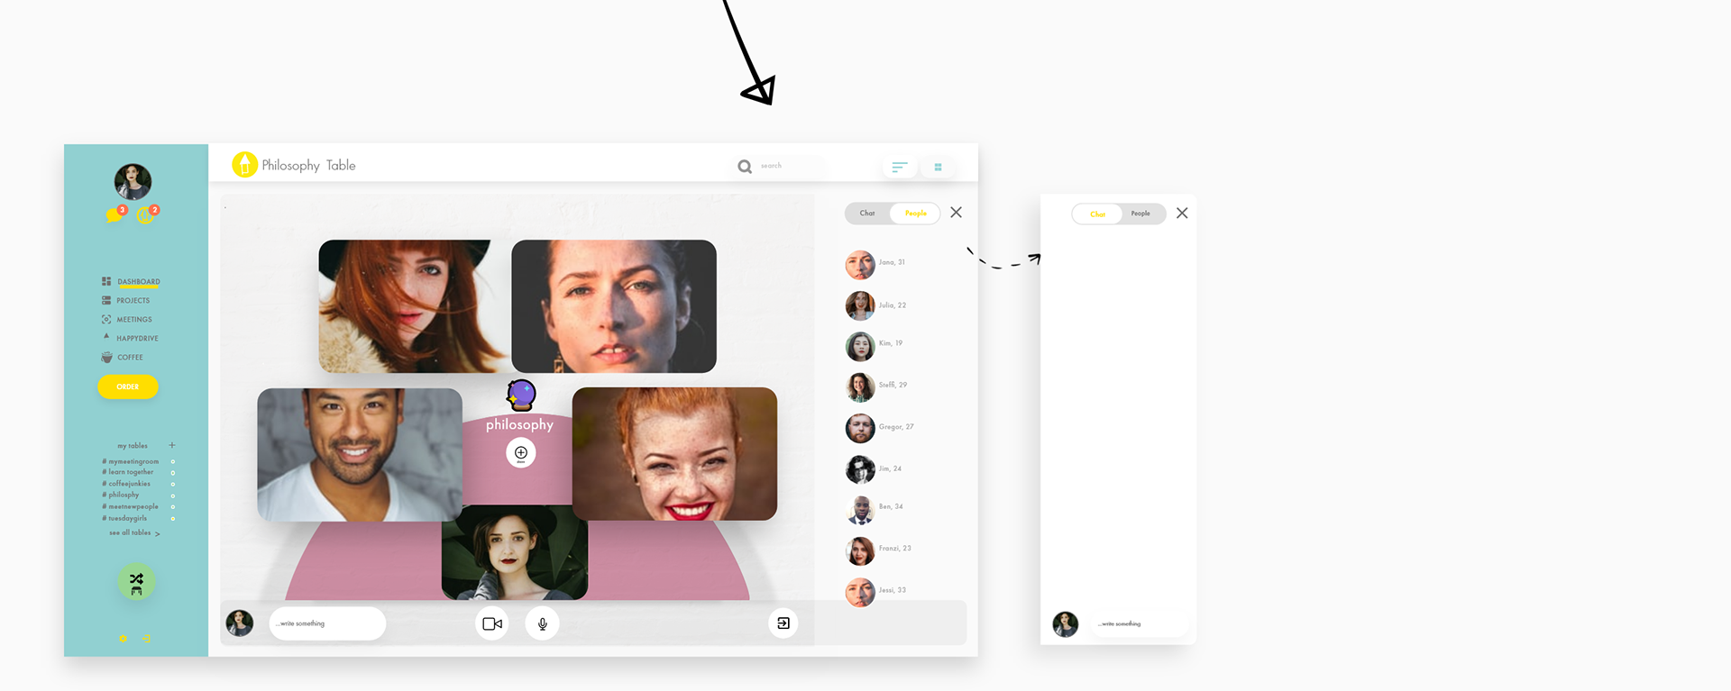This screenshot has width=1731, height=691.
Task: Open the #meetnewpeople table
Action: (130, 506)
